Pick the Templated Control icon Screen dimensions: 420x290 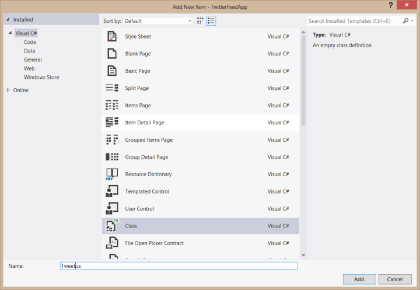112,191
